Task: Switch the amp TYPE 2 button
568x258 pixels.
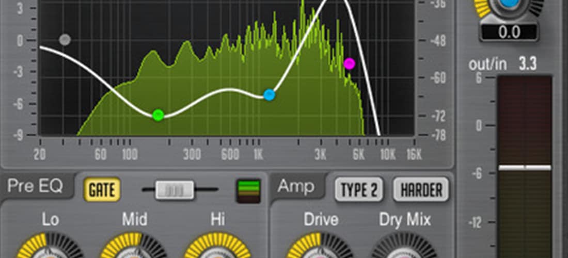Action: tap(359, 190)
